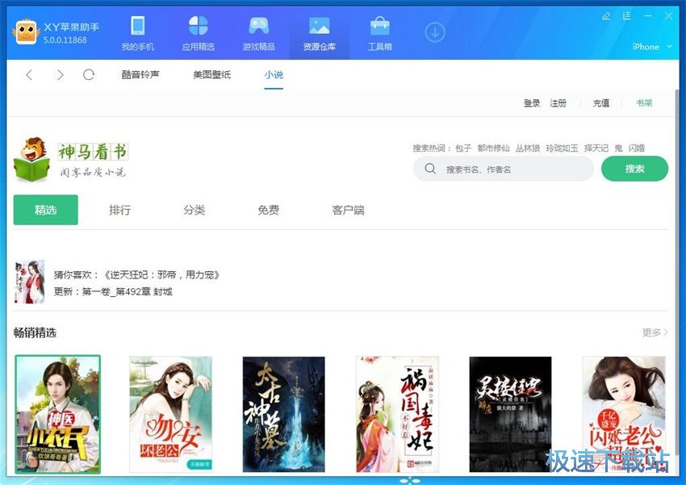Screen dimensions: 686x485
Task: Refresh the page with reload icon
Action: 89,75
